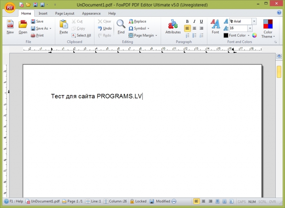Click the black Font Color swatch
Image resolution: width=285 pixels, height=208 pixels.
226,35
